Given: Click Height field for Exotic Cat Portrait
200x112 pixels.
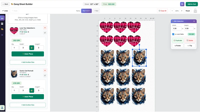Looking at the screenshot, I should tap(39, 90).
